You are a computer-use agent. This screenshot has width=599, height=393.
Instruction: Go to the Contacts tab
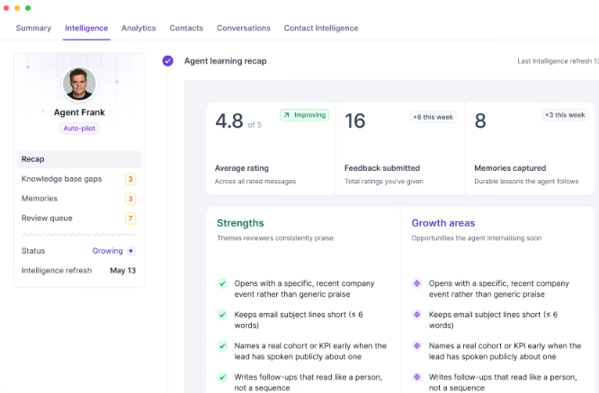pos(186,28)
